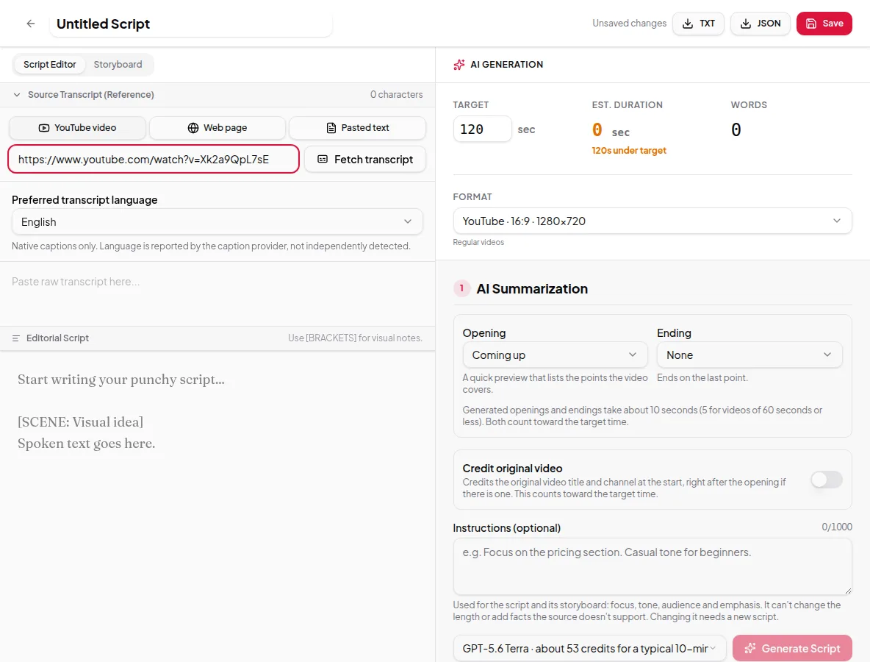
Task: Download the script as TXT
Action: coord(698,24)
